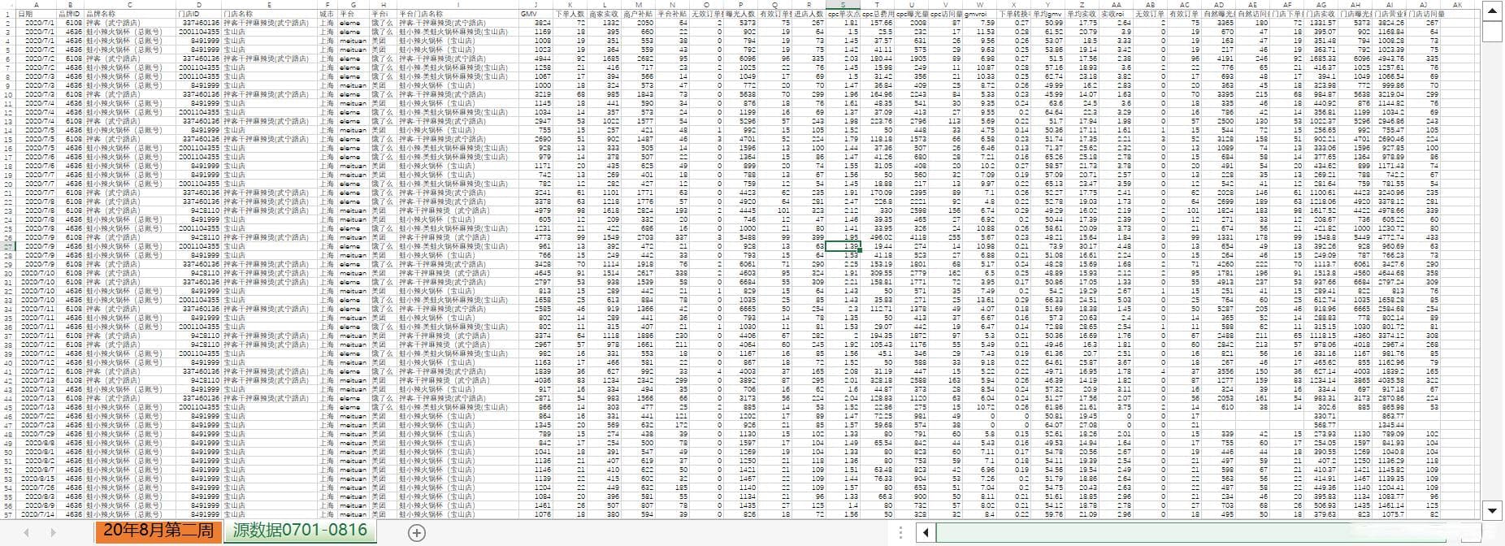Click the 门店实收 header cell
Viewport: 1505px width, 546px height.
pyautogui.click(x=1321, y=14)
